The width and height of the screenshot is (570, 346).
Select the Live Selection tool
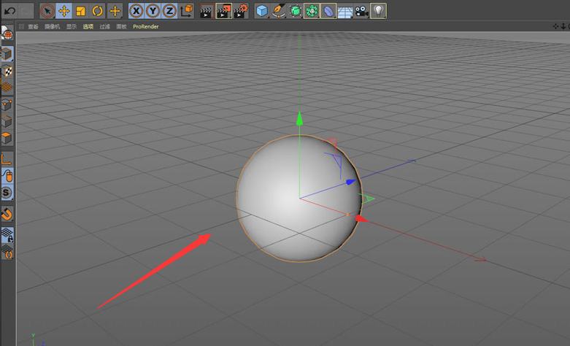coord(47,11)
